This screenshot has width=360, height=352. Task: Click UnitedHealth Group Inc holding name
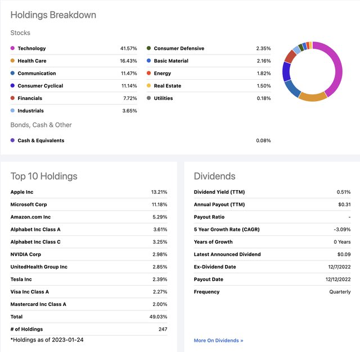pyautogui.click(x=39, y=267)
